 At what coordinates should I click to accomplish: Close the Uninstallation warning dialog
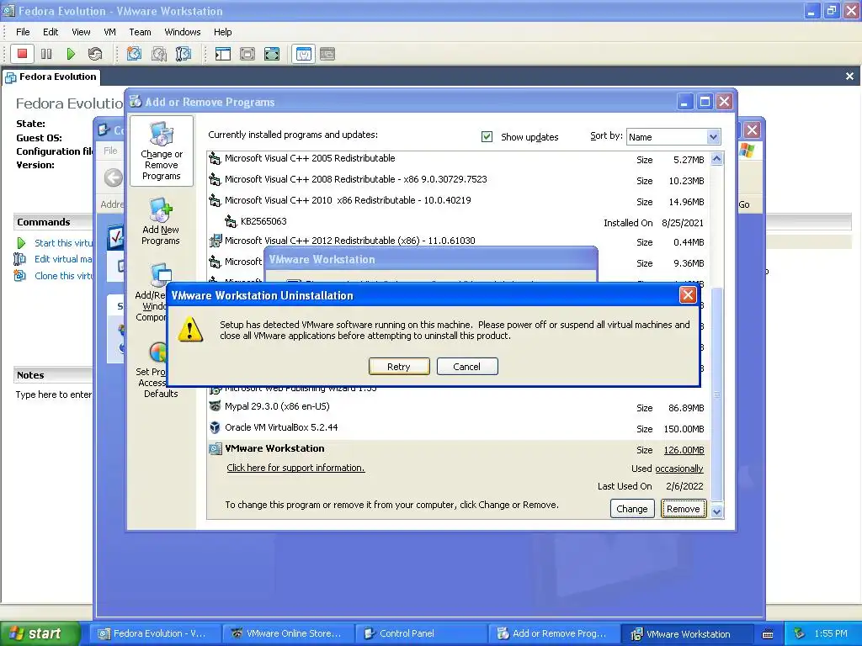point(688,295)
